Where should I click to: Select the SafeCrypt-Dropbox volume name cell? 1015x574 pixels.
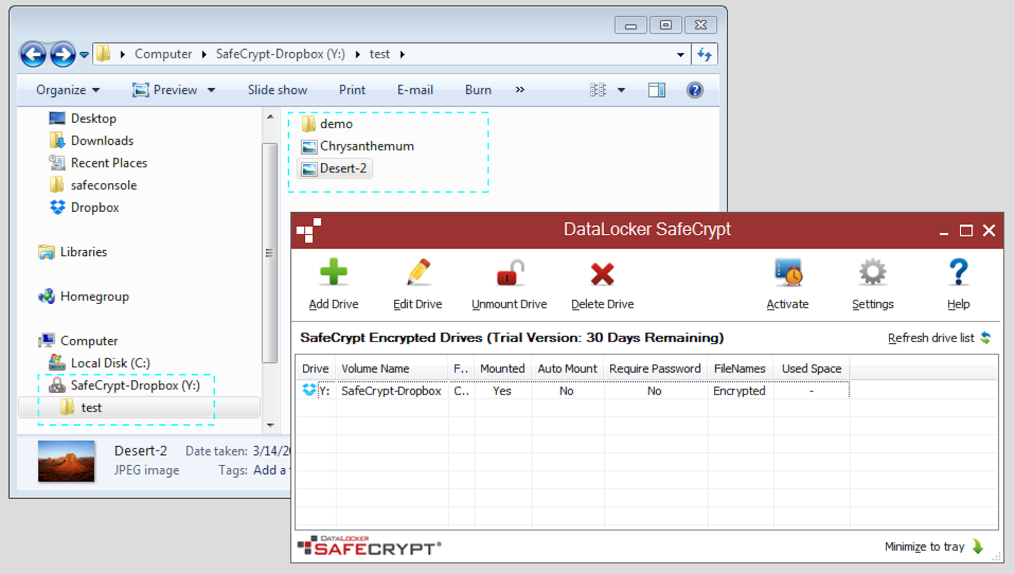pos(391,391)
